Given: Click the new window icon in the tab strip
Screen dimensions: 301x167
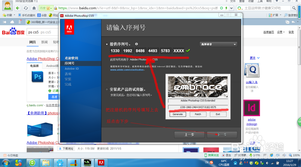Looking at the screenshot, I should click(287, 22).
